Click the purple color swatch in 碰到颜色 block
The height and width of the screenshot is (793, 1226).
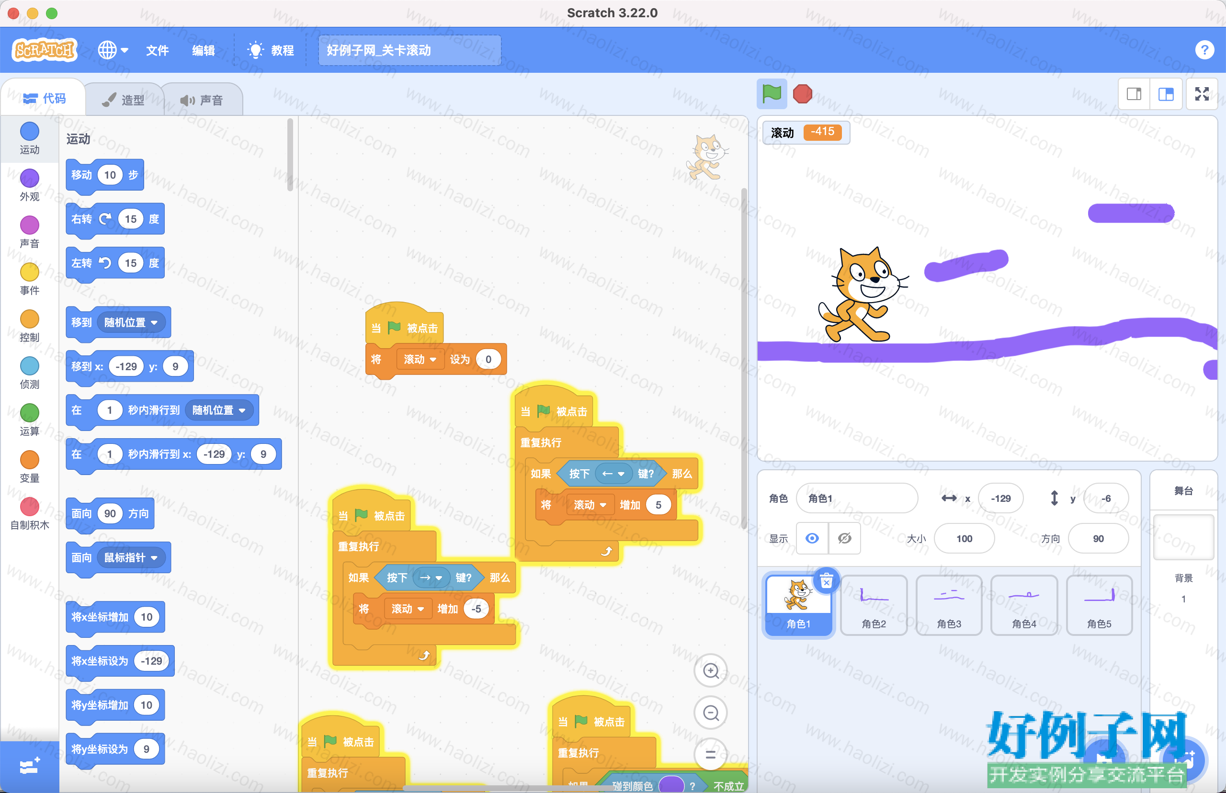pos(671,785)
